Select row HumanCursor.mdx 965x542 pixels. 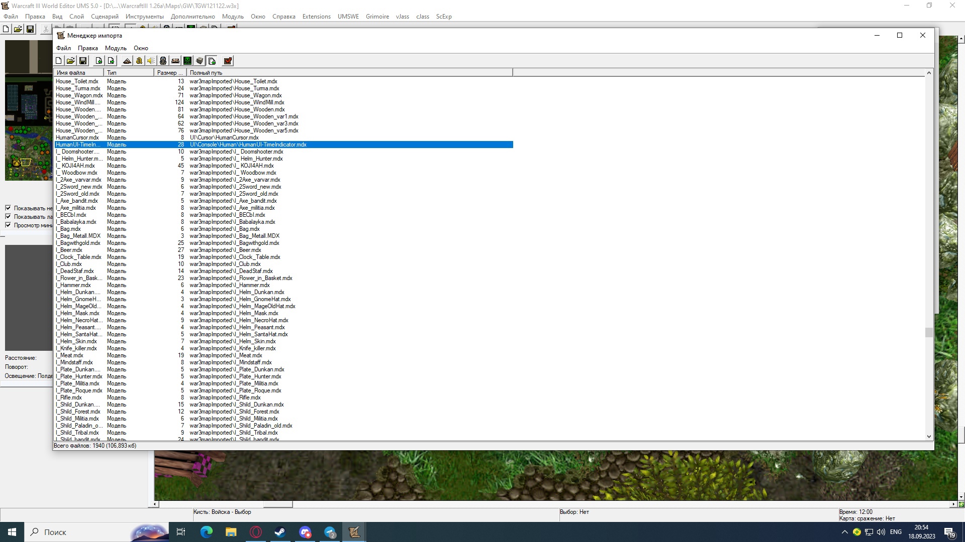pos(283,138)
